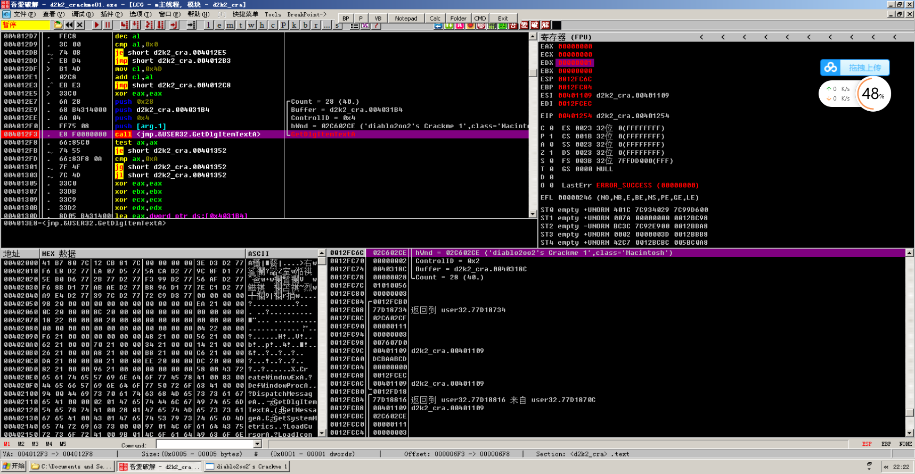Toggle the M1 memory bookmark
The width and height of the screenshot is (915, 474).
(x=7, y=444)
